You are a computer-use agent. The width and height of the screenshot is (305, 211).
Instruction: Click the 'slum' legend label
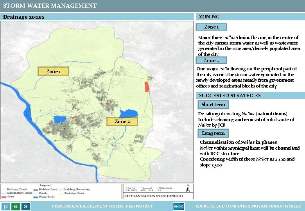click(11, 197)
